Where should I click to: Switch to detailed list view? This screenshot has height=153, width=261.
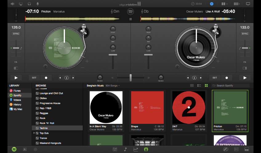pos(199,86)
